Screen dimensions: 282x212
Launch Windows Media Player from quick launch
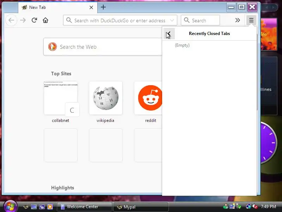pyautogui.click(x=50, y=207)
